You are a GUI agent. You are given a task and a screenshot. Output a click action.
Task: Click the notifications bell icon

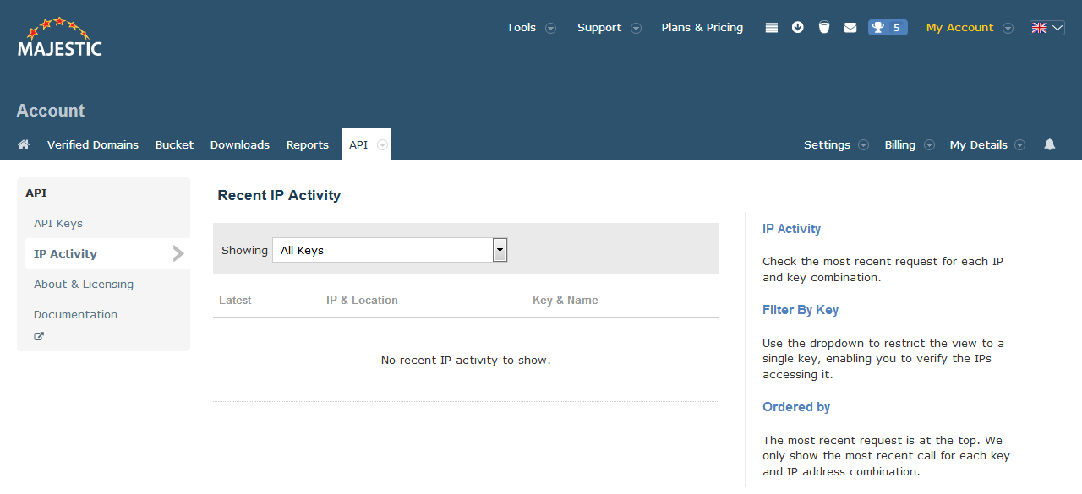pyautogui.click(x=1050, y=144)
